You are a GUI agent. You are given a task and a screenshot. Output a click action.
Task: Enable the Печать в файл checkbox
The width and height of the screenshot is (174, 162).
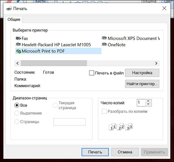92,73
